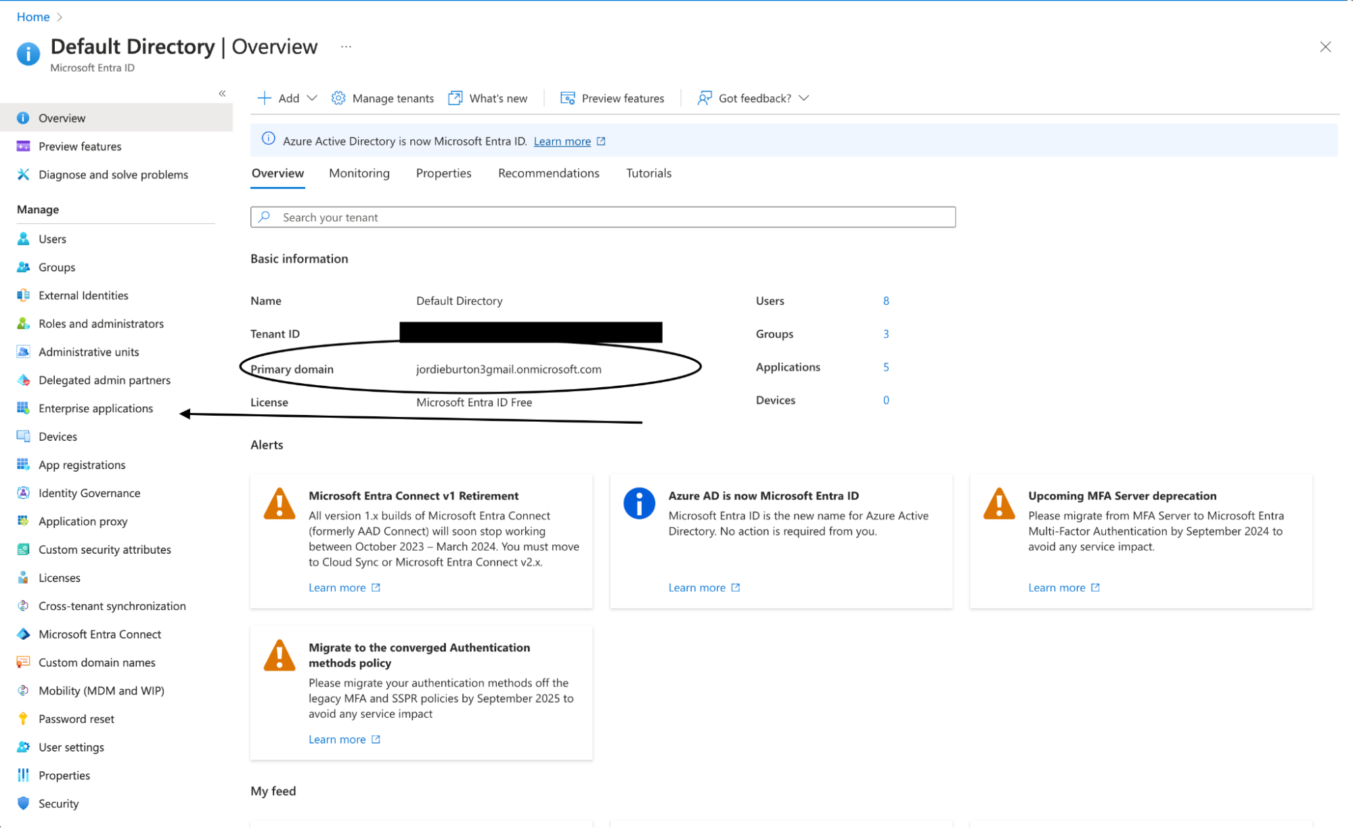Switch to the Monitoring tab

point(359,173)
